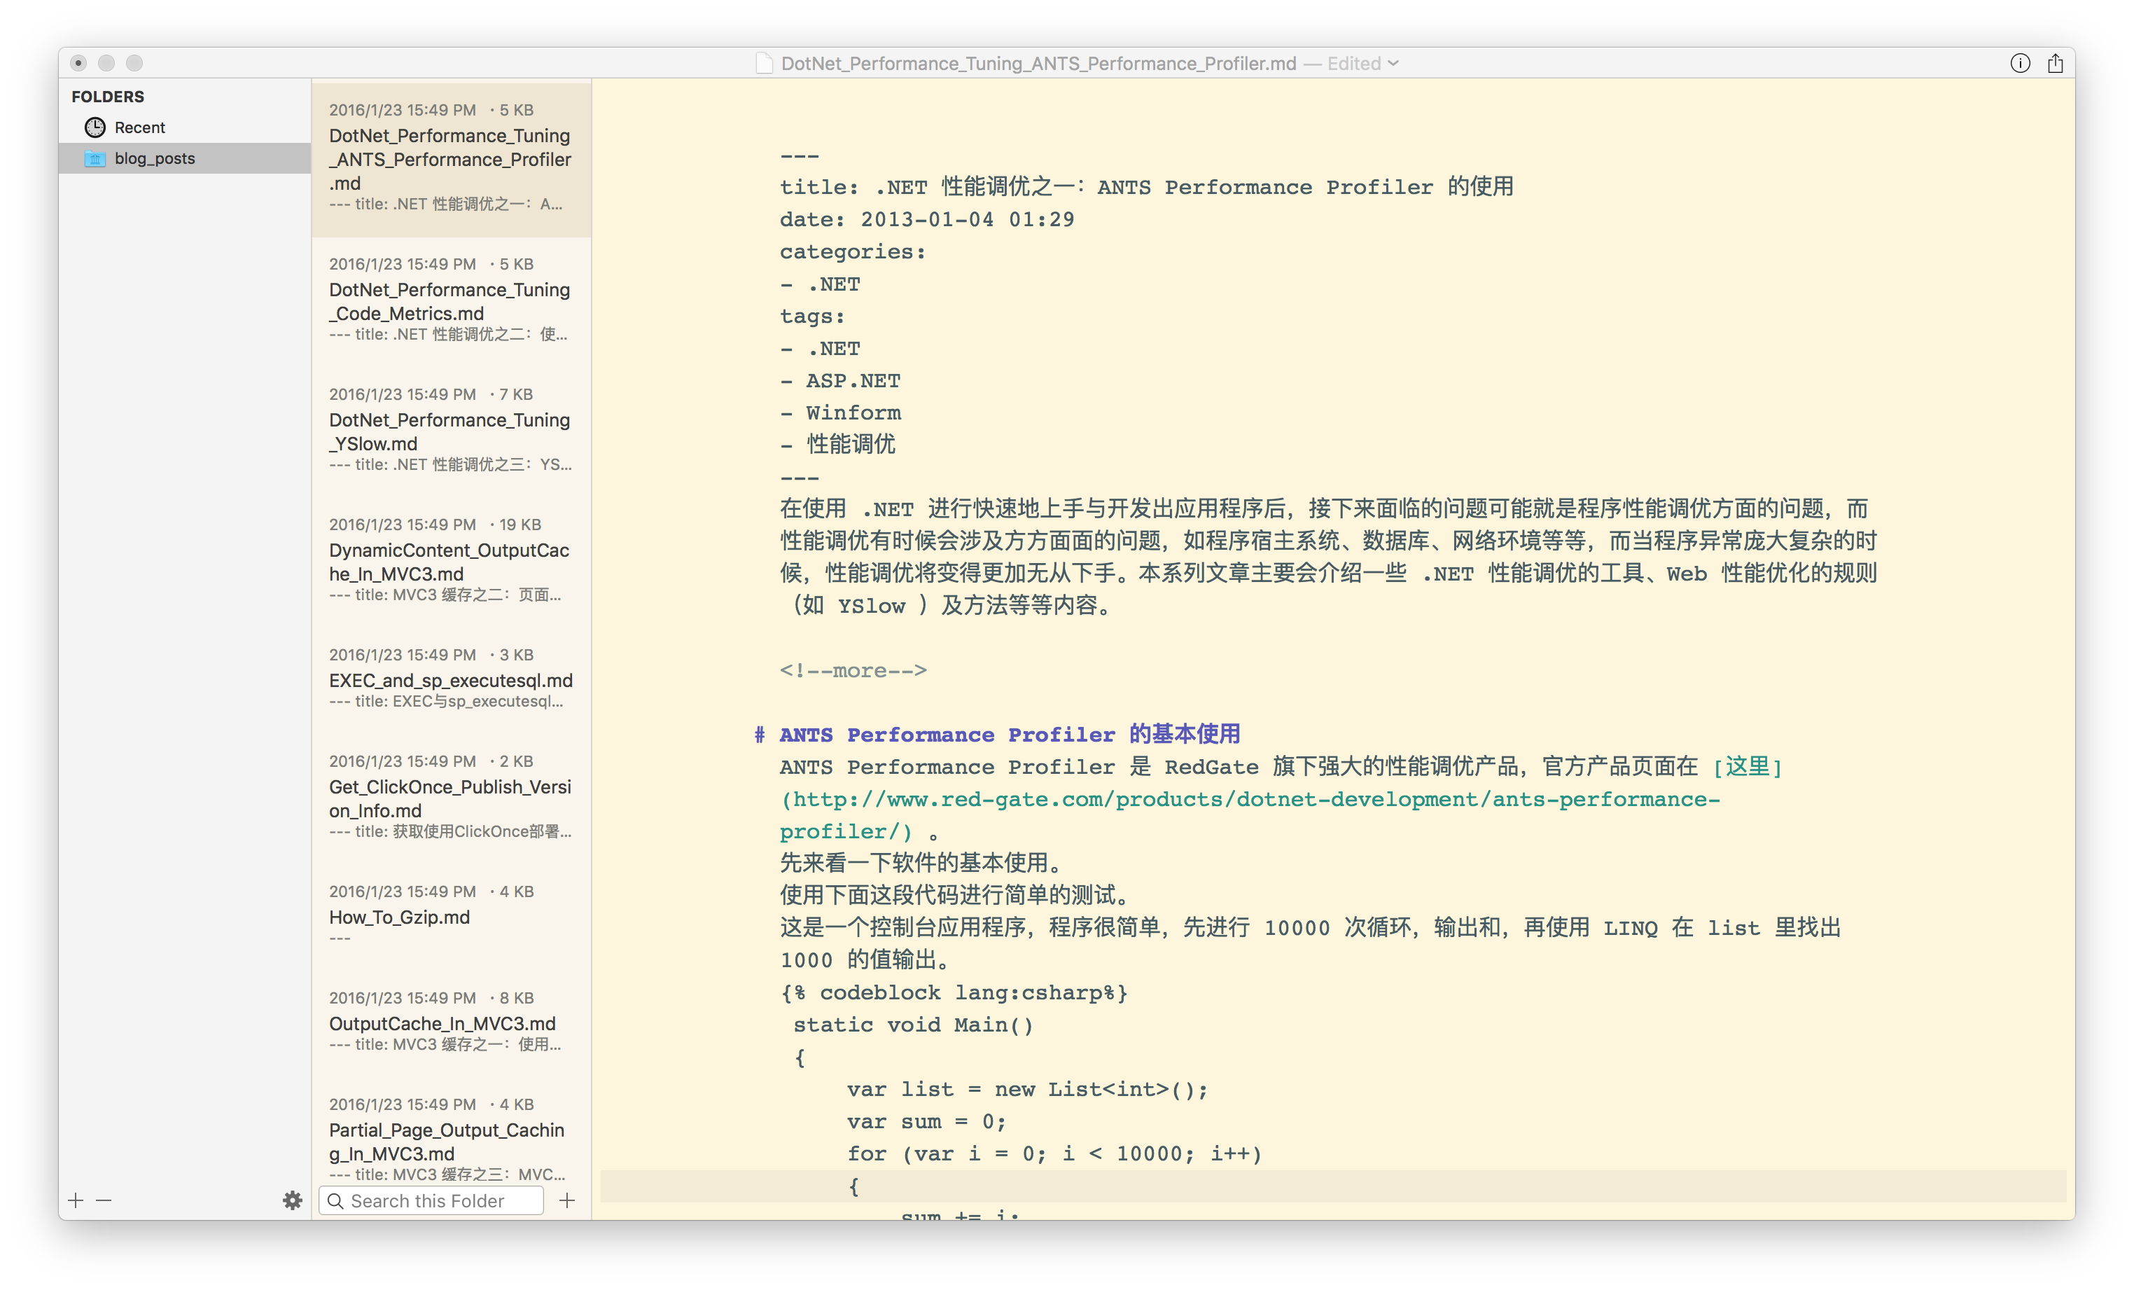The width and height of the screenshot is (2134, 1290).
Task: Click the FOLDERS header label
Action: click(x=109, y=96)
